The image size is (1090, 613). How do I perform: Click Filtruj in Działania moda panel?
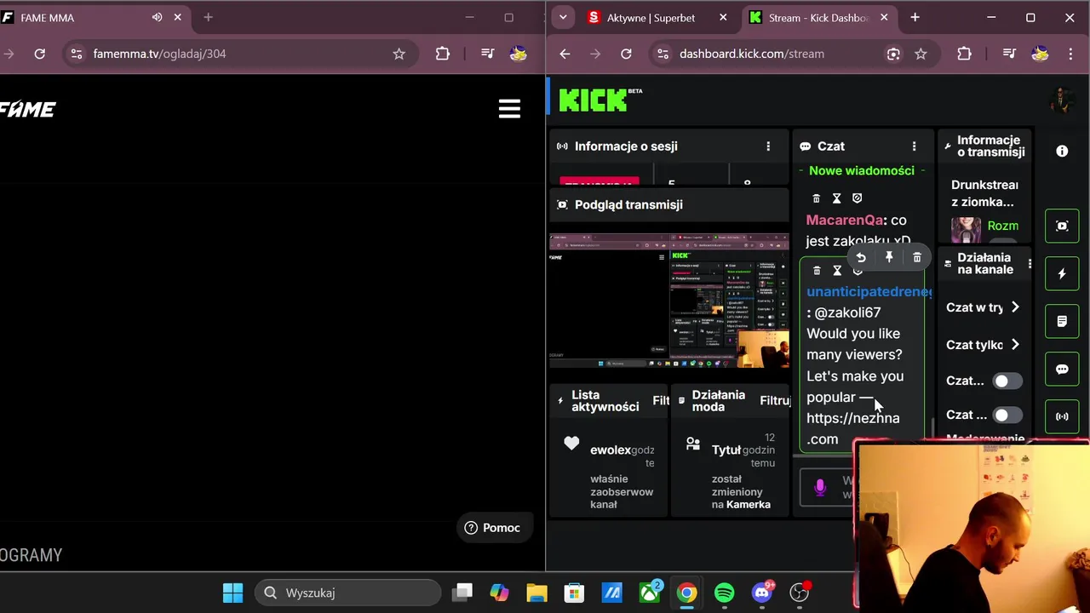coord(775,401)
